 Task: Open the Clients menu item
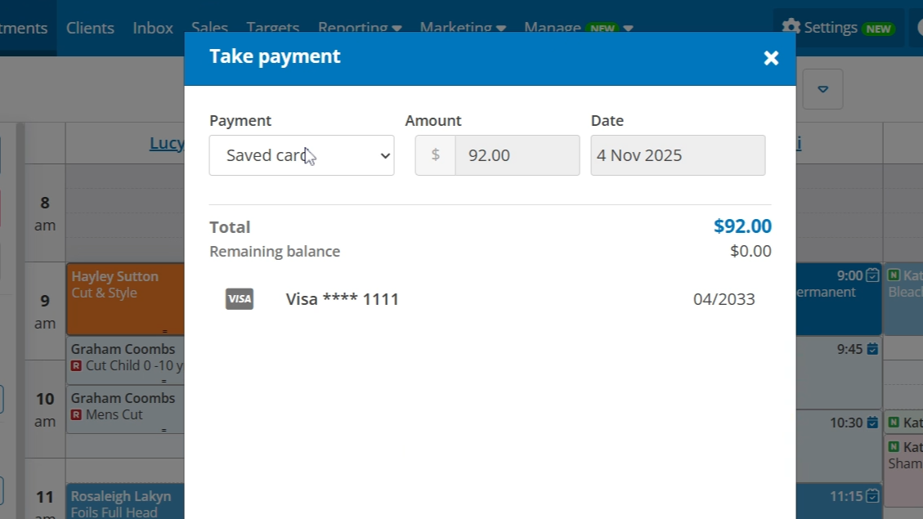coord(90,28)
